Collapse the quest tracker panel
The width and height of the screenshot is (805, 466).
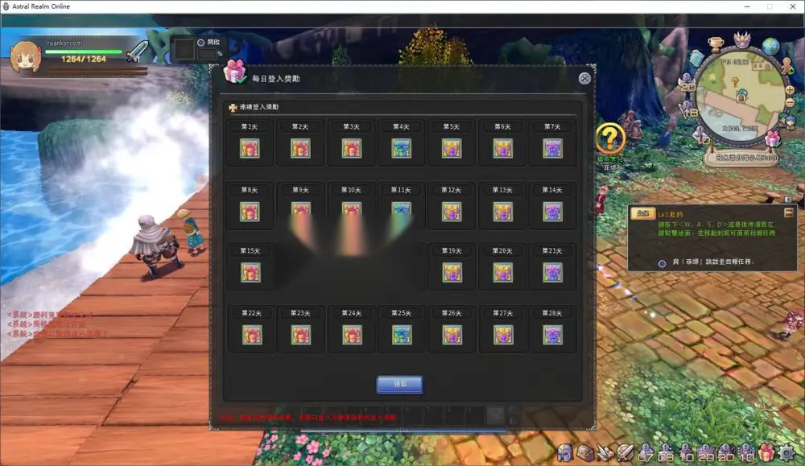point(789,212)
